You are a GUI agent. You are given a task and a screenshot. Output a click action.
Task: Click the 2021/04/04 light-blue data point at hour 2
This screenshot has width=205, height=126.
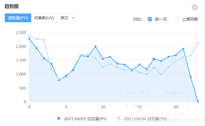[x=44, y=40]
